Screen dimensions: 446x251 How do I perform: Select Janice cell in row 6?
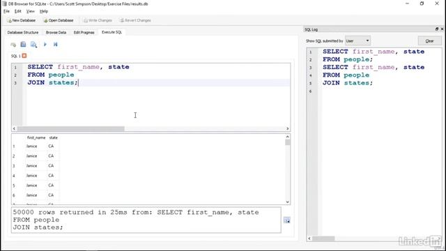[36, 195]
